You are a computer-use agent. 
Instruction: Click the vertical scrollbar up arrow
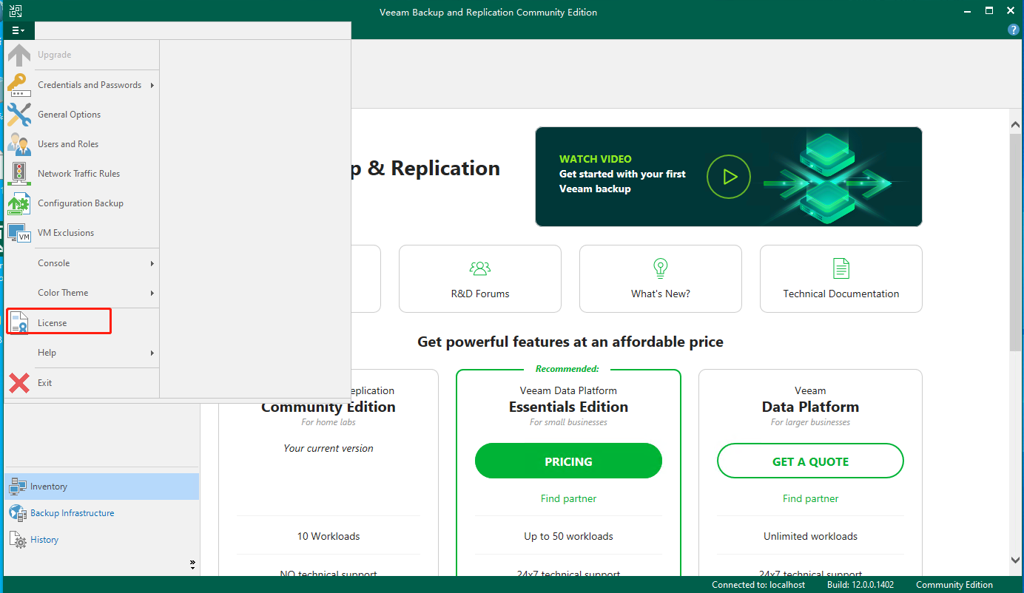coord(1016,123)
